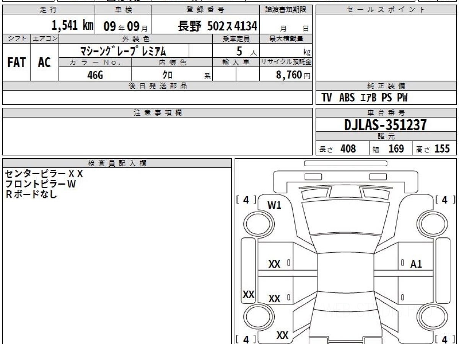Click the Rボードなし note line
459x344 pixels.
tap(31, 194)
